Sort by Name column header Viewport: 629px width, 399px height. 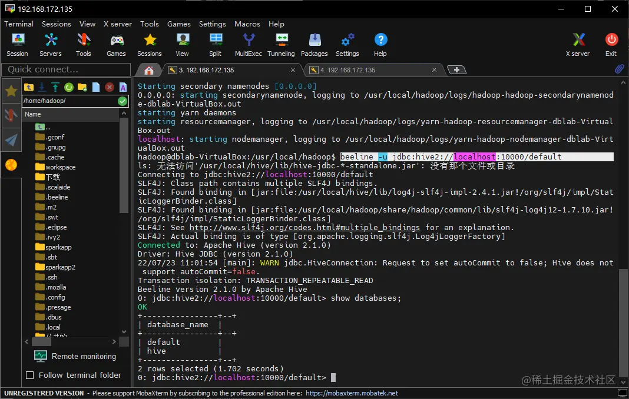[x=71, y=114]
